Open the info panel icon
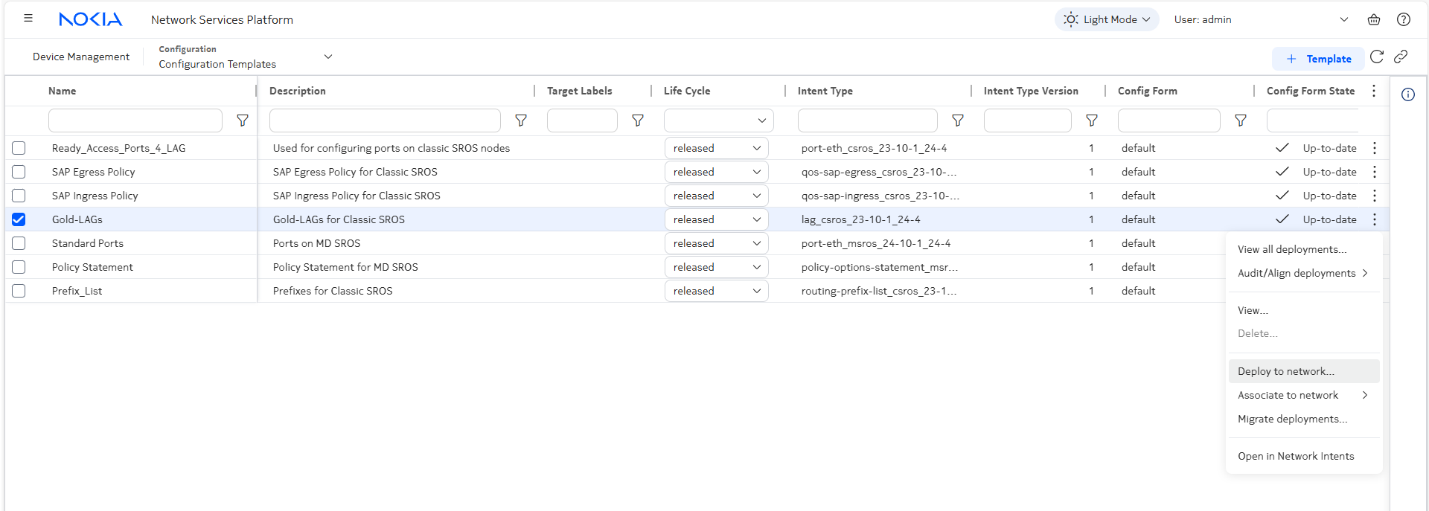Screen dimensions: 1429x511 [x=1408, y=94]
